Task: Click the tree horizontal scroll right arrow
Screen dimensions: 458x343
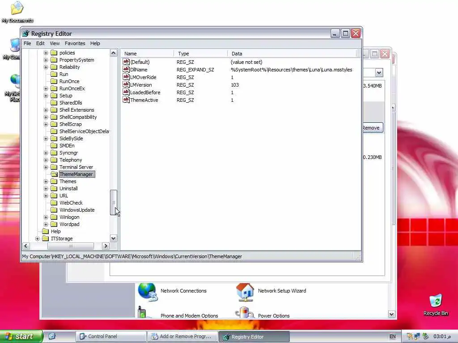Action: coord(106,246)
